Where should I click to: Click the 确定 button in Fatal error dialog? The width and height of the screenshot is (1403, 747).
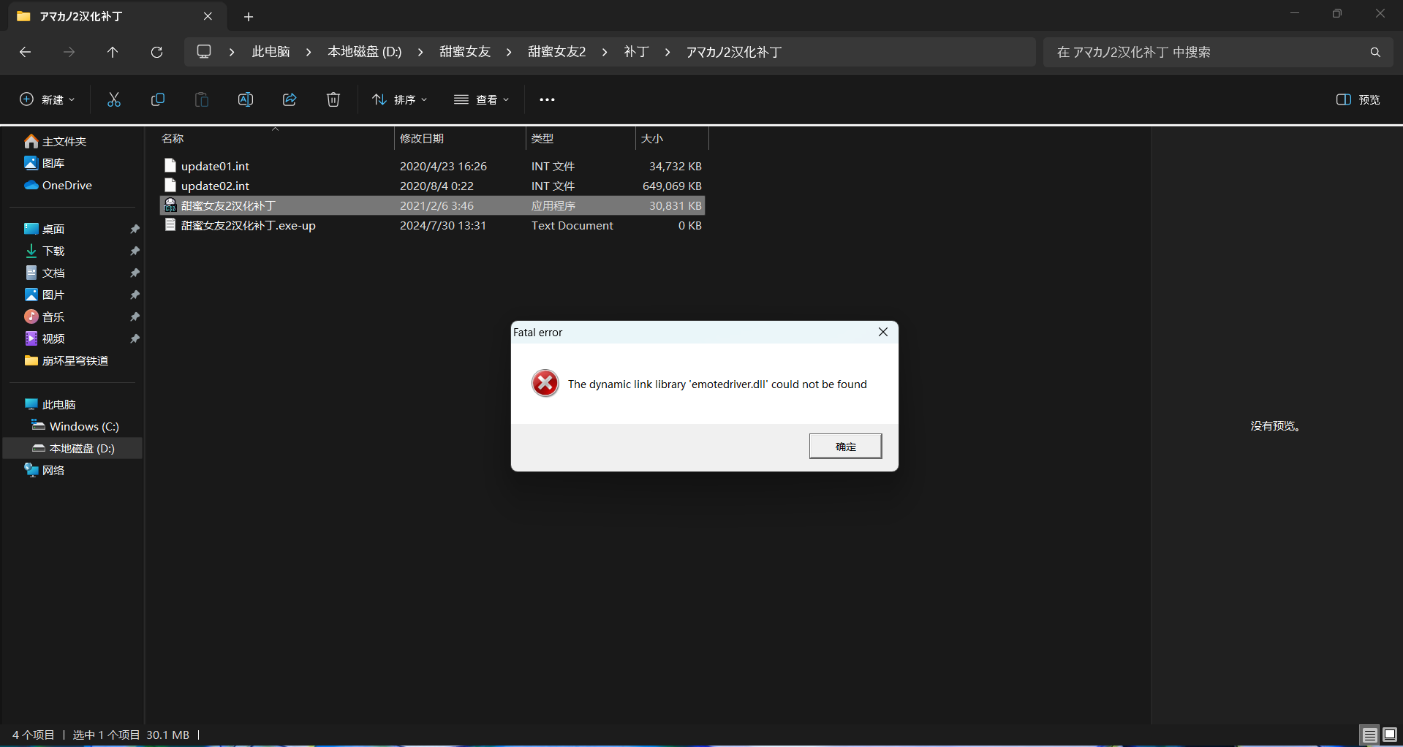(845, 446)
